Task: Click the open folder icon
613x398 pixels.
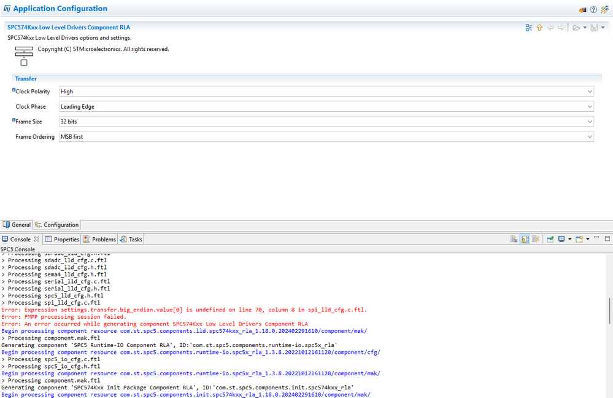Action: (x=576, y=28)
